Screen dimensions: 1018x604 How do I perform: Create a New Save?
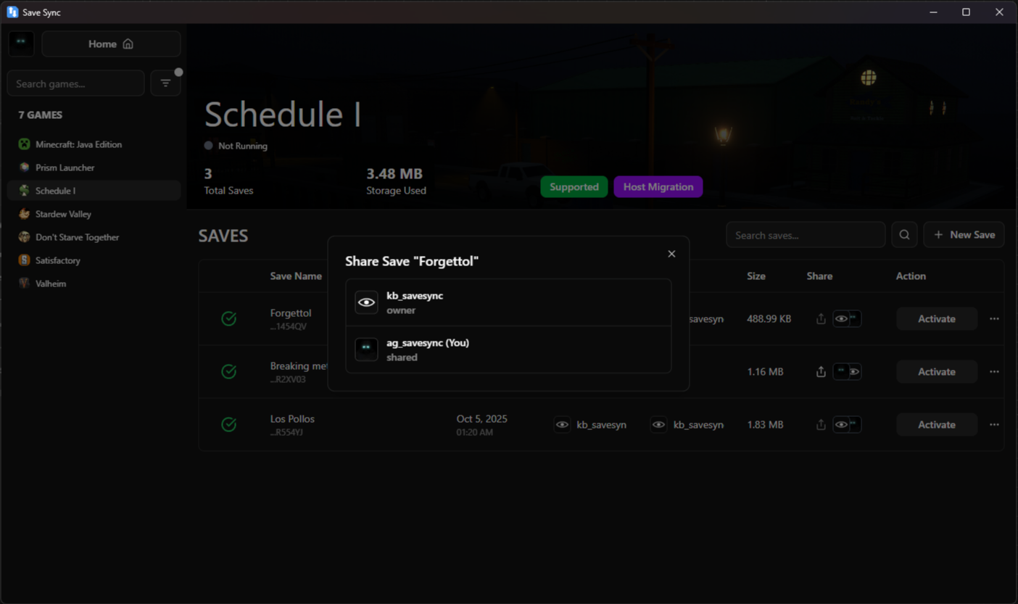click(964, 235)
